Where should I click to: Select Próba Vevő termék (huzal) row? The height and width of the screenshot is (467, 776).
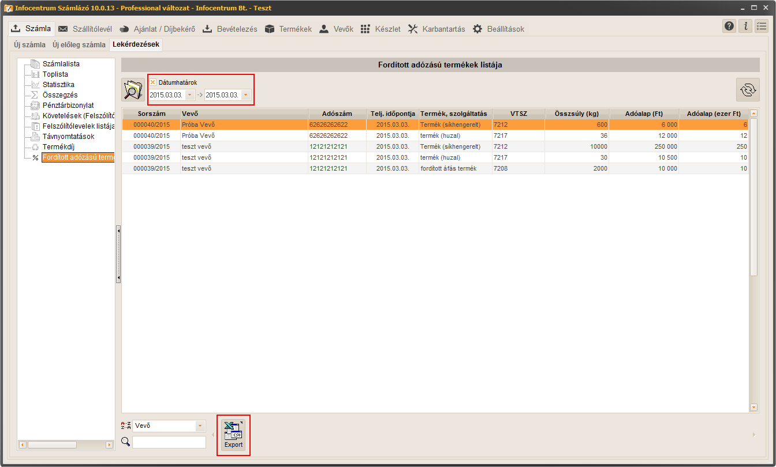[435, 135]
